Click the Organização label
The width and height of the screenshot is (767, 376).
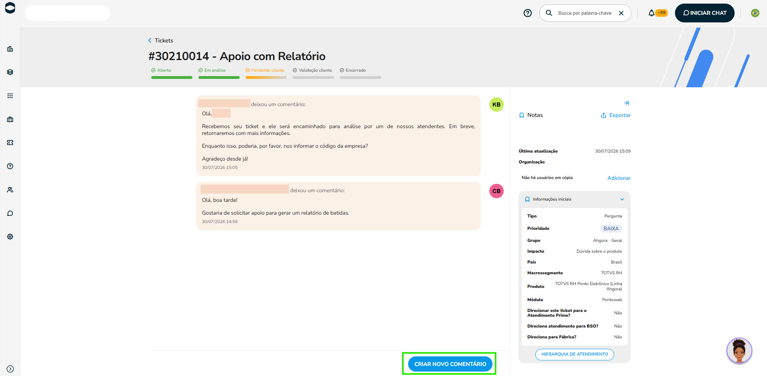pyautogui.click(x=531, y=162)
